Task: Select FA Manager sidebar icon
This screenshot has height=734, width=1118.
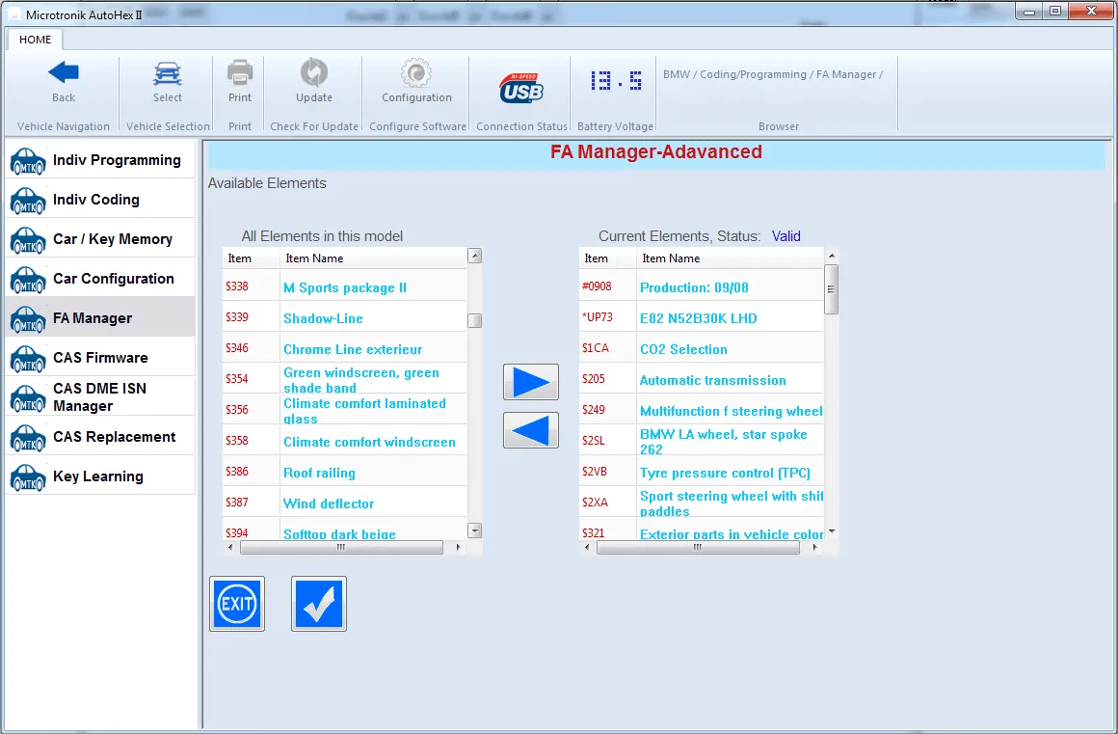Action: pos(28,319)
